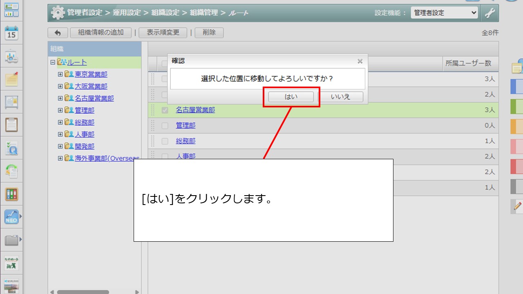Go to 組織設定 in the breadcrumb
Screen dimensions: 523x294
165,13
